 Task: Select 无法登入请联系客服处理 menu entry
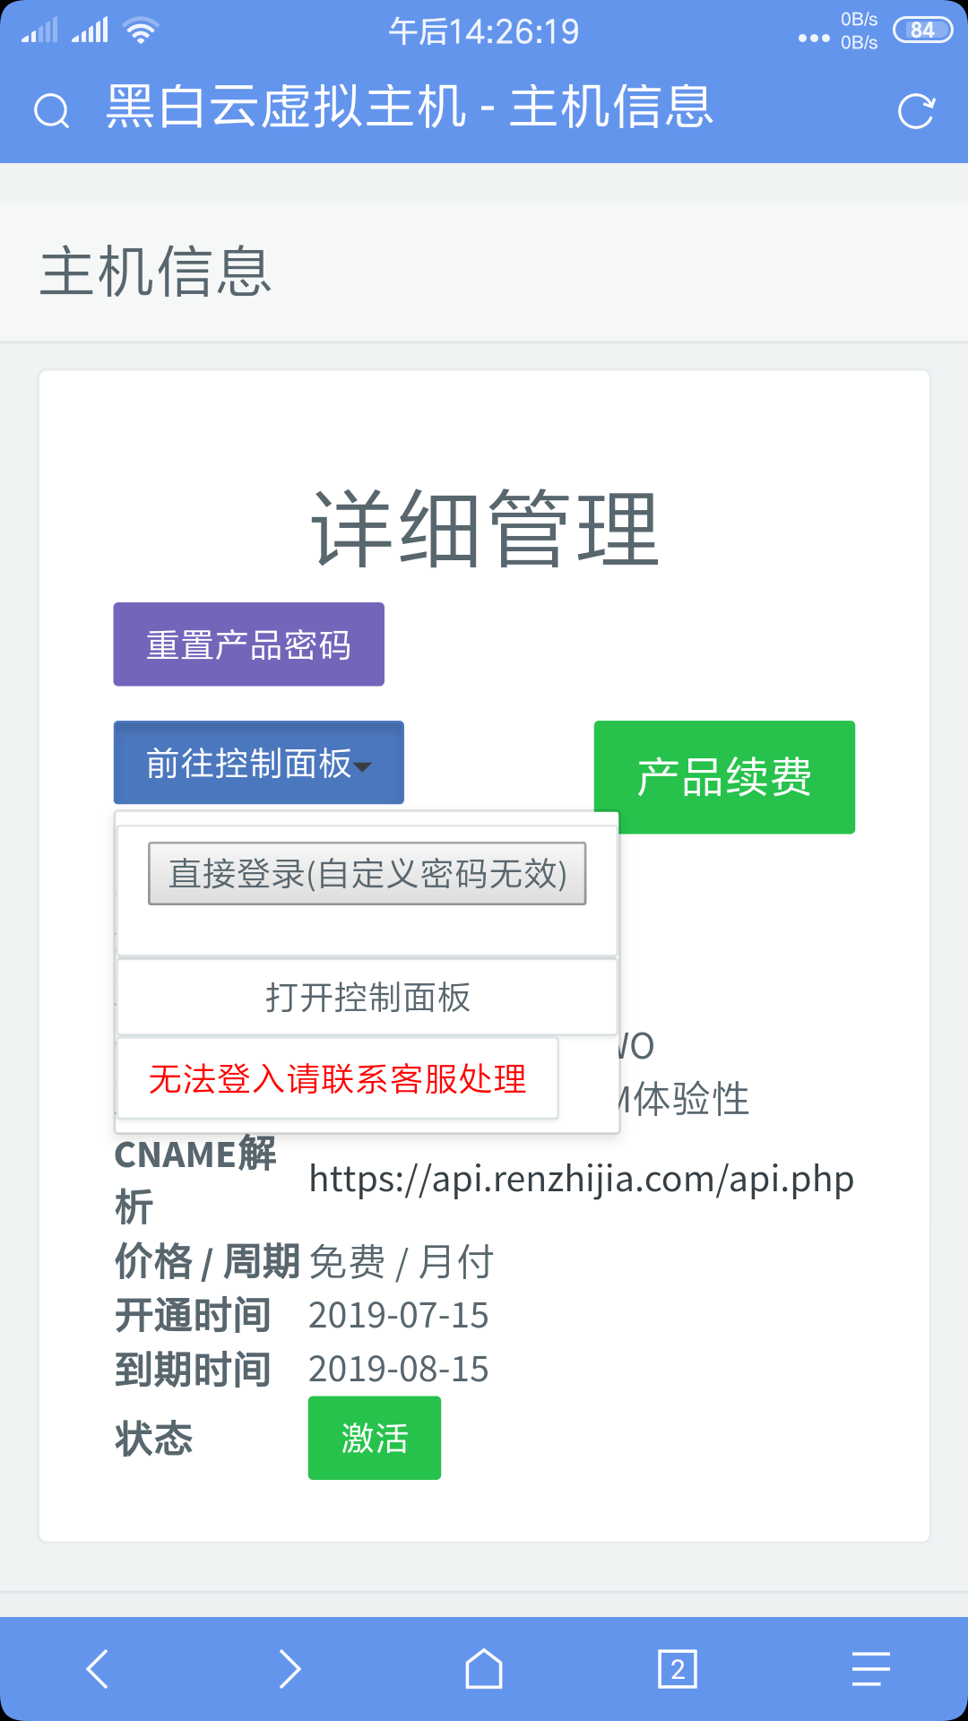tap(338, 1078)
